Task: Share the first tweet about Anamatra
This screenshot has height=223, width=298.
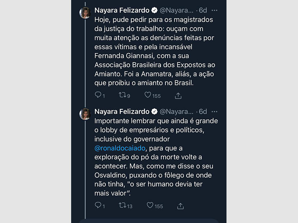Action: (178, 96)
